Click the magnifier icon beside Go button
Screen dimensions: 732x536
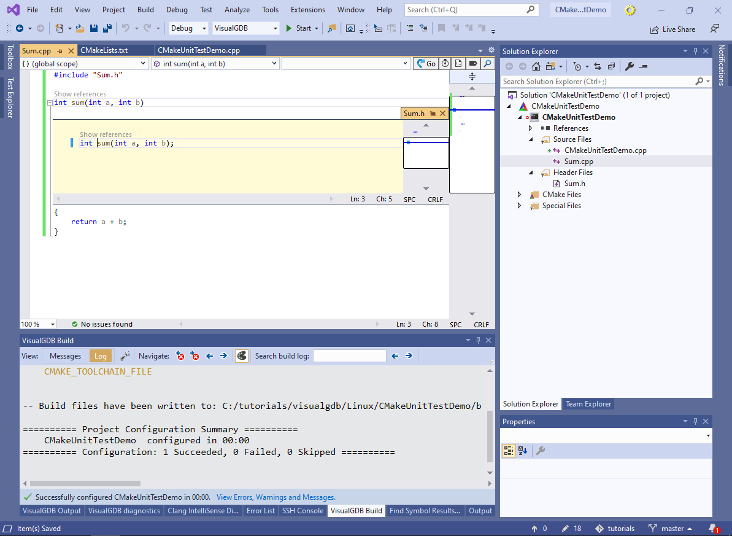coord(487,63)
